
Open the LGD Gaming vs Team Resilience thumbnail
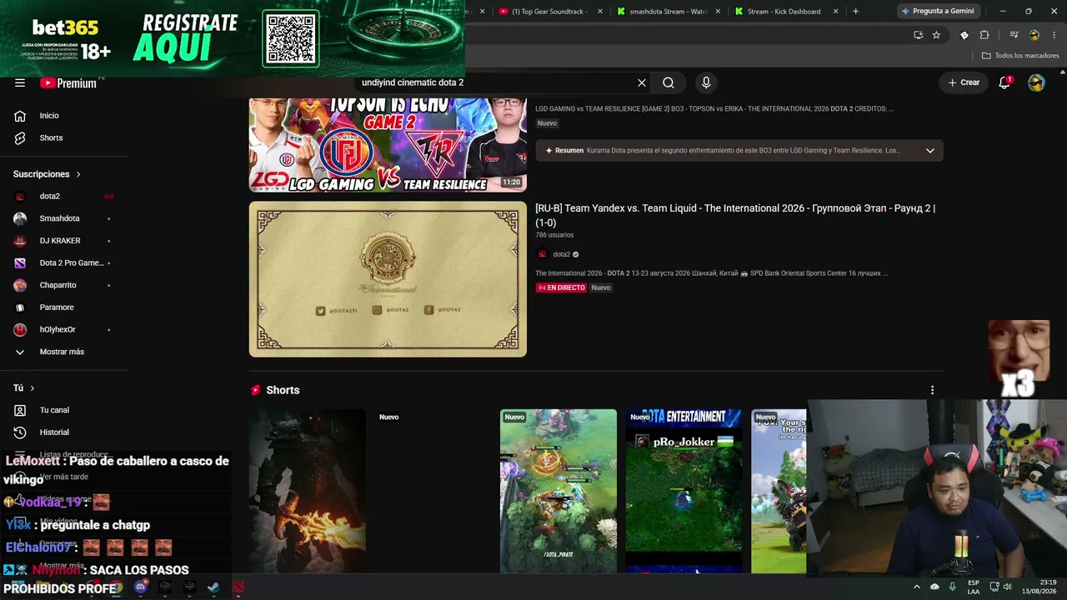(388, 145)
